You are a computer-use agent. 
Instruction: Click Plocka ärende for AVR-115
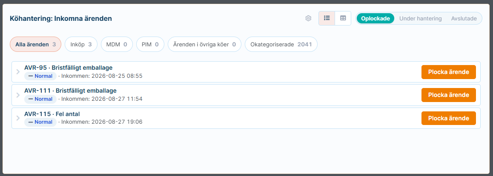click(x=449, y=118)
